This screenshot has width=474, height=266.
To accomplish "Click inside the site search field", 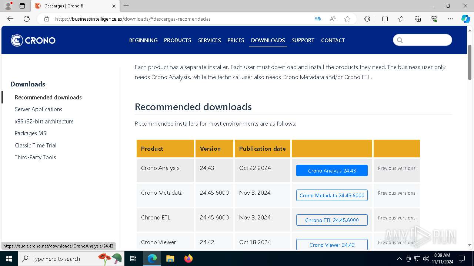I will pos(423,40).
